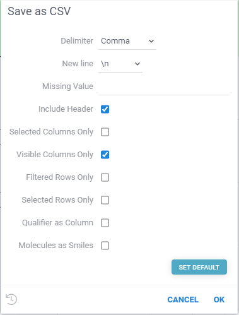Screen dimensions: 239x315
Task: Click the Missing Value input field
Action: pyautogui.click(x=164, y=86)
